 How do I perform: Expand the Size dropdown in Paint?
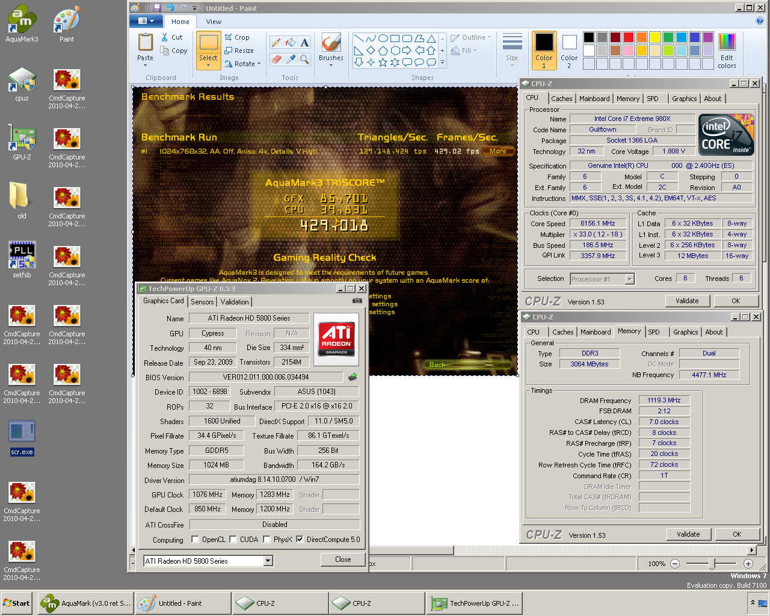[512, 64]
